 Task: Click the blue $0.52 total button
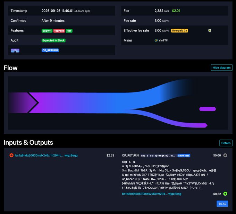point(222,204)
